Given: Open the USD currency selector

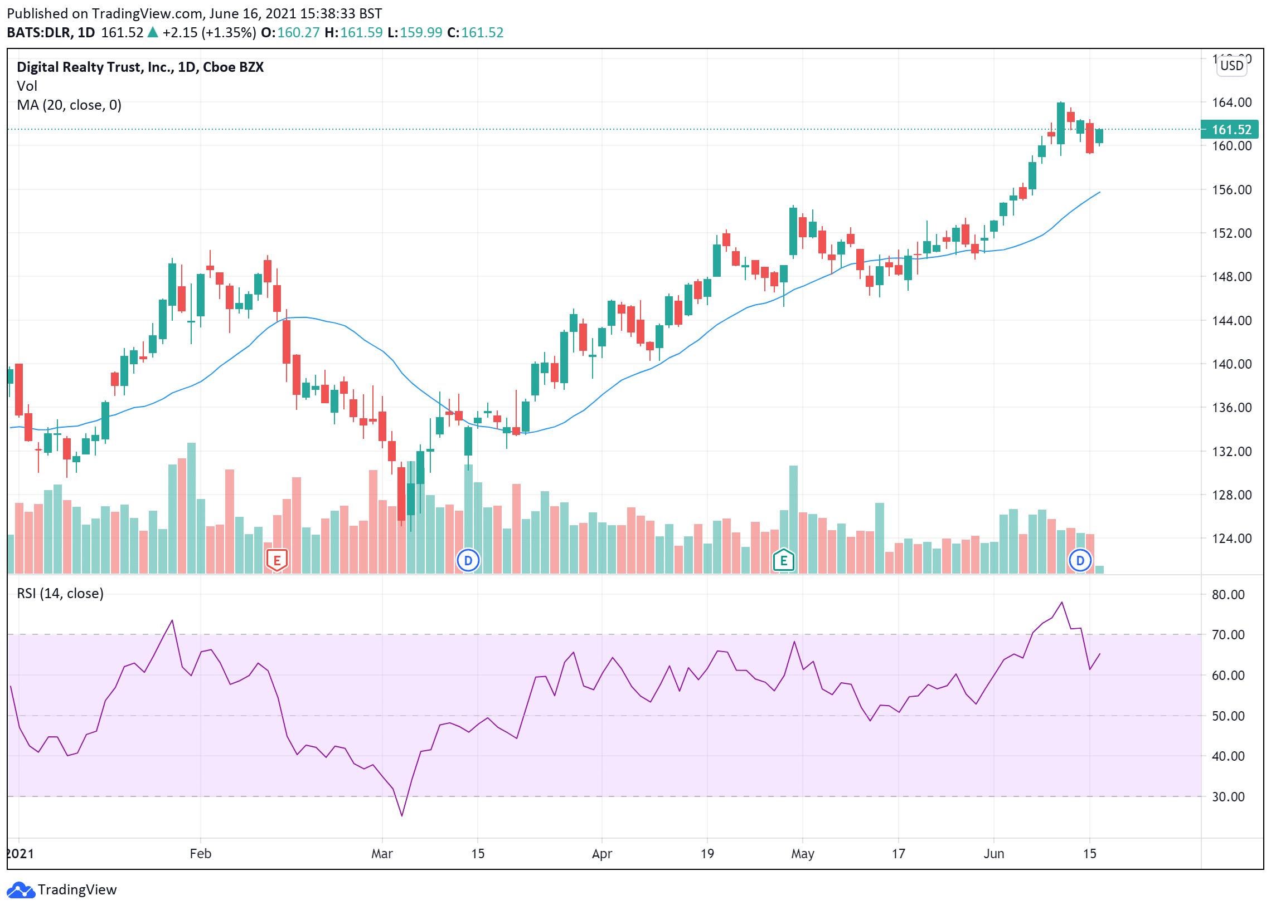Looking at the screenshot, I should [1231, 66].
